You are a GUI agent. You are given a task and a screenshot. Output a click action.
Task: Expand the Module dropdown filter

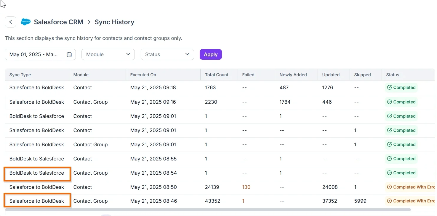click(x=108, y=54)
